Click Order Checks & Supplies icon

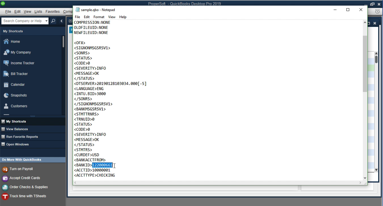point(5,187)
